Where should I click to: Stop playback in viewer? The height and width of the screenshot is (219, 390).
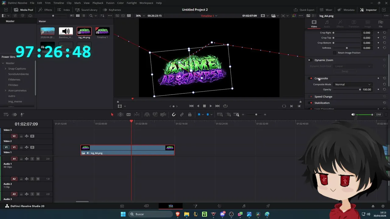click(x=204, y=106)
